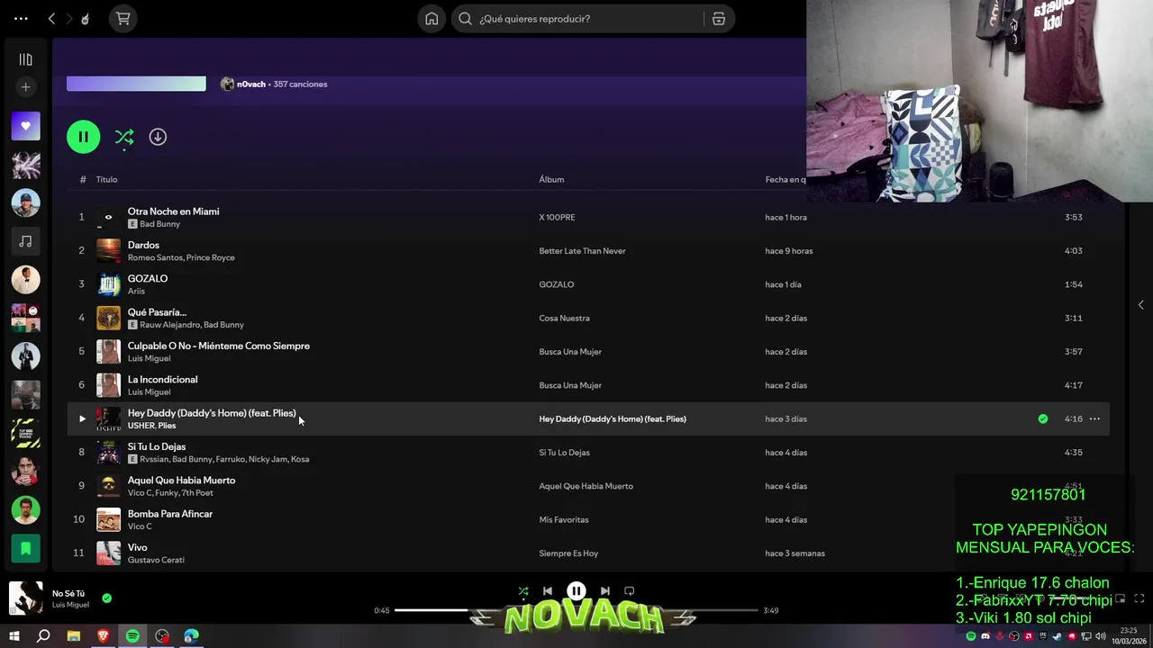Create a new playlist with plus button
Viewport: 1153px width, 648px height.
pos(25,87)
